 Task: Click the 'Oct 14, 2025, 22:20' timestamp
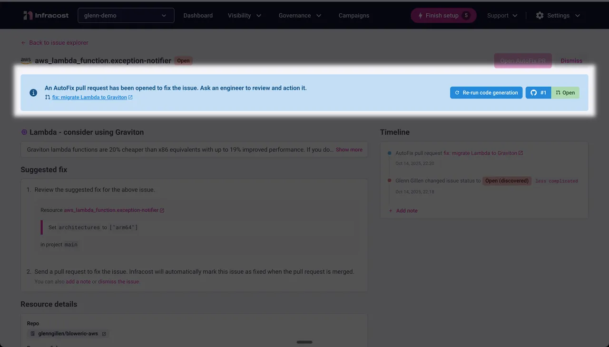[414, 163]
